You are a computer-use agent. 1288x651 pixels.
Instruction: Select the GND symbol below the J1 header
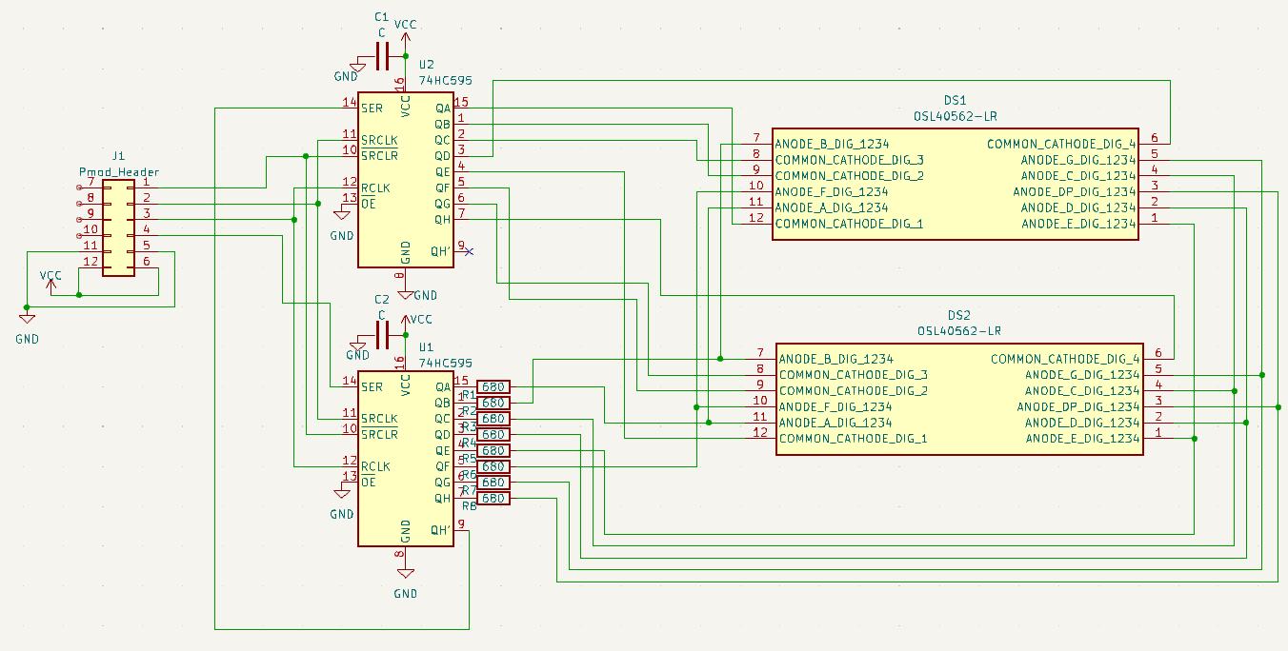tap(27, 320)
